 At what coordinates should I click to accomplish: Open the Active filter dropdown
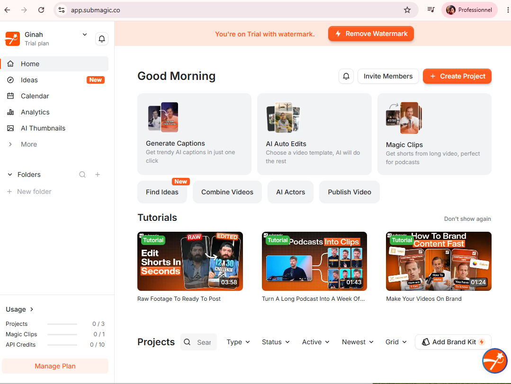click(x=316, y=342)
